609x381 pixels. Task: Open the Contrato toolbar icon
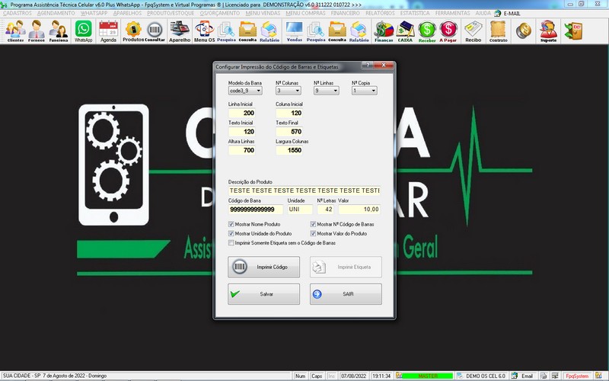[498, 30]
